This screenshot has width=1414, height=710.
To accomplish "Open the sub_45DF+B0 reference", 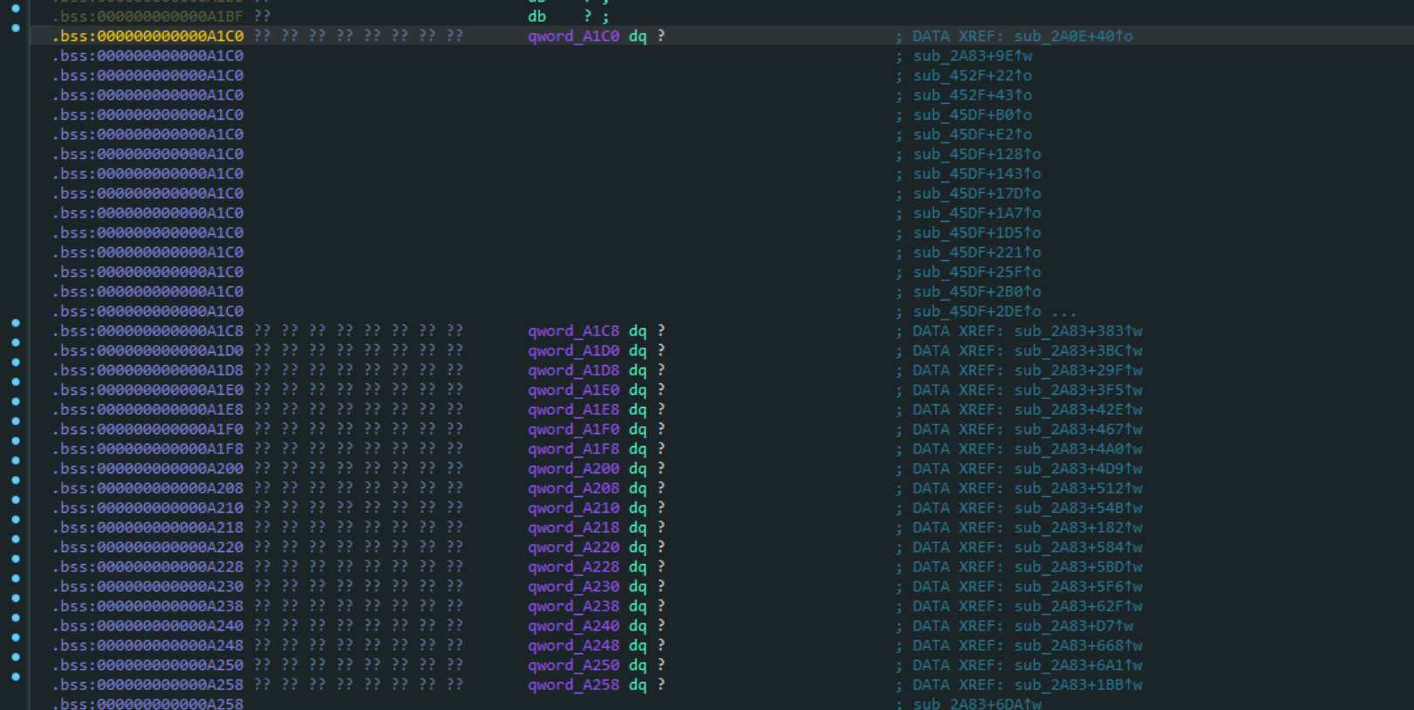I will pos(973,114).
